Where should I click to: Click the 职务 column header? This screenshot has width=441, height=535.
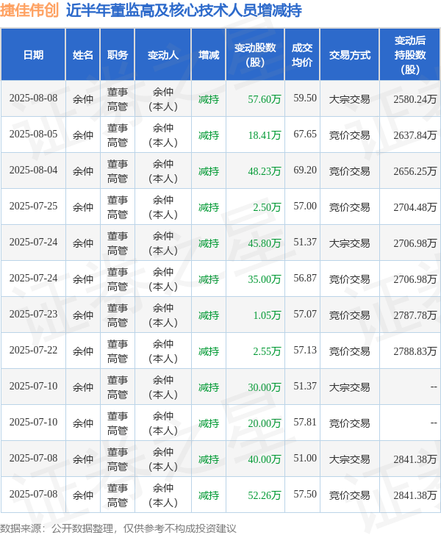(118, 55)
